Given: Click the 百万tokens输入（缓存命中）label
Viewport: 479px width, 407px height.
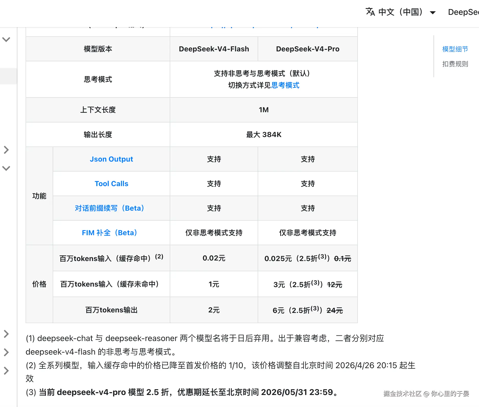Looking at the screenshot, I should tap(111, 258).
